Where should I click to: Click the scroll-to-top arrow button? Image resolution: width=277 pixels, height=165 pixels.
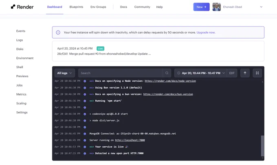pos(245,73)
